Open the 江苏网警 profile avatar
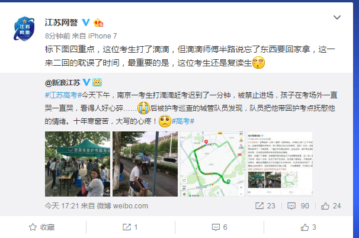 coord(24,28)
